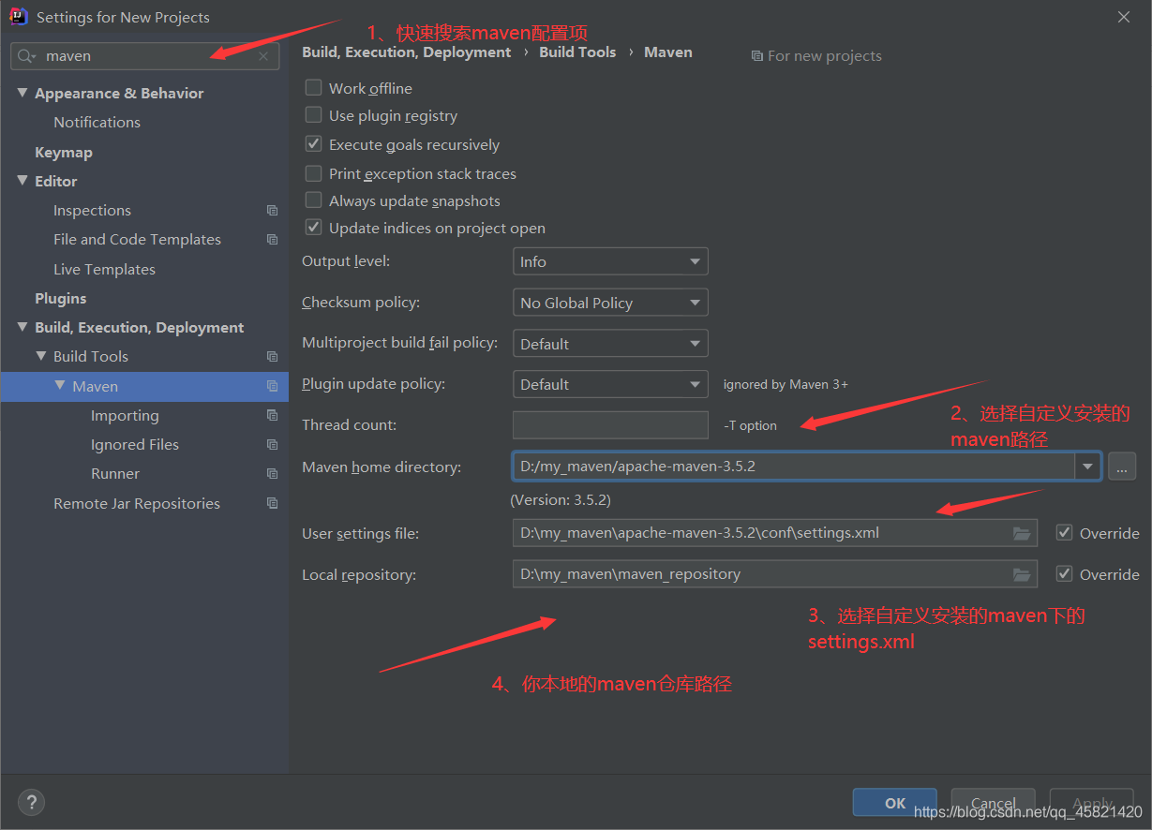This screenshot has width=1152, height=830.
Task: Click project-level icon beside Inspections
Action: (x=272, y=211)
